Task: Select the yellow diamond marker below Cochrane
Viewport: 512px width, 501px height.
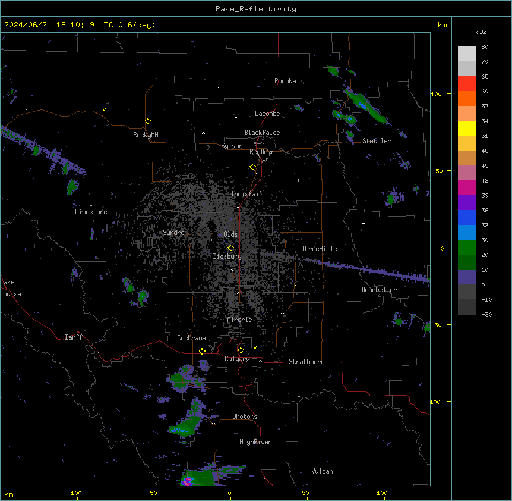Action: pyautogui.click(x=202, y=351)
